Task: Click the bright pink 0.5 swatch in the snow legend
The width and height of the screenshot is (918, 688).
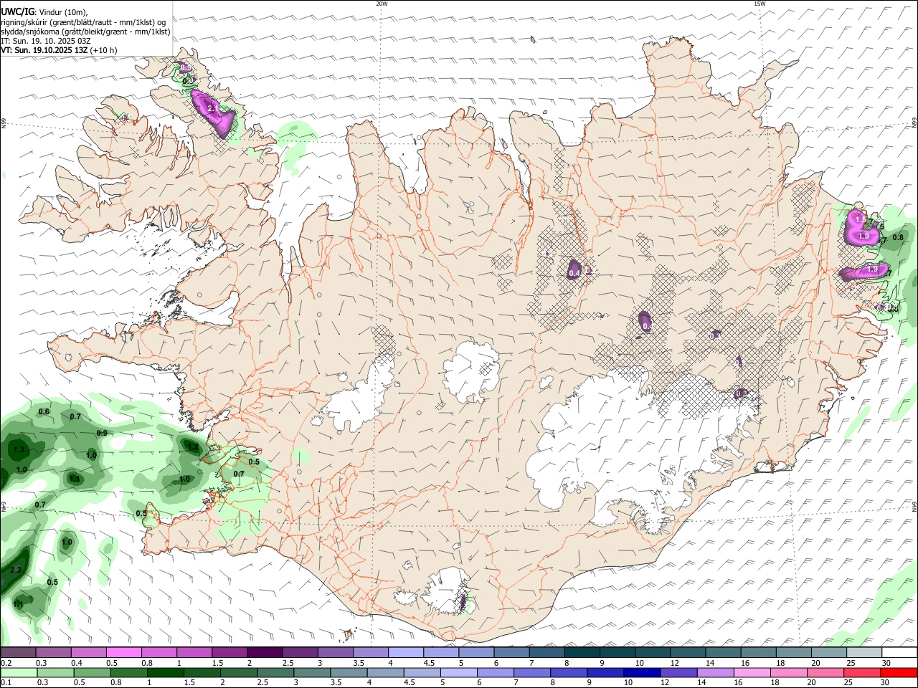Action: (x=123, y=653)
